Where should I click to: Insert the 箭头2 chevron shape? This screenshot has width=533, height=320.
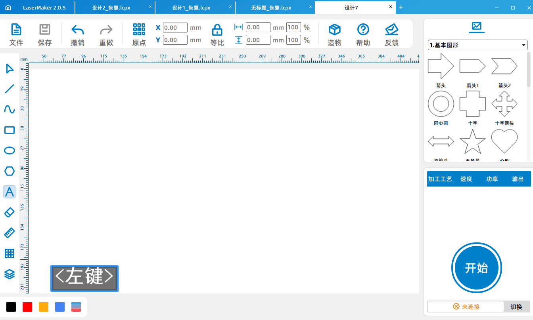pyautogui.click(x=504, y=66)
